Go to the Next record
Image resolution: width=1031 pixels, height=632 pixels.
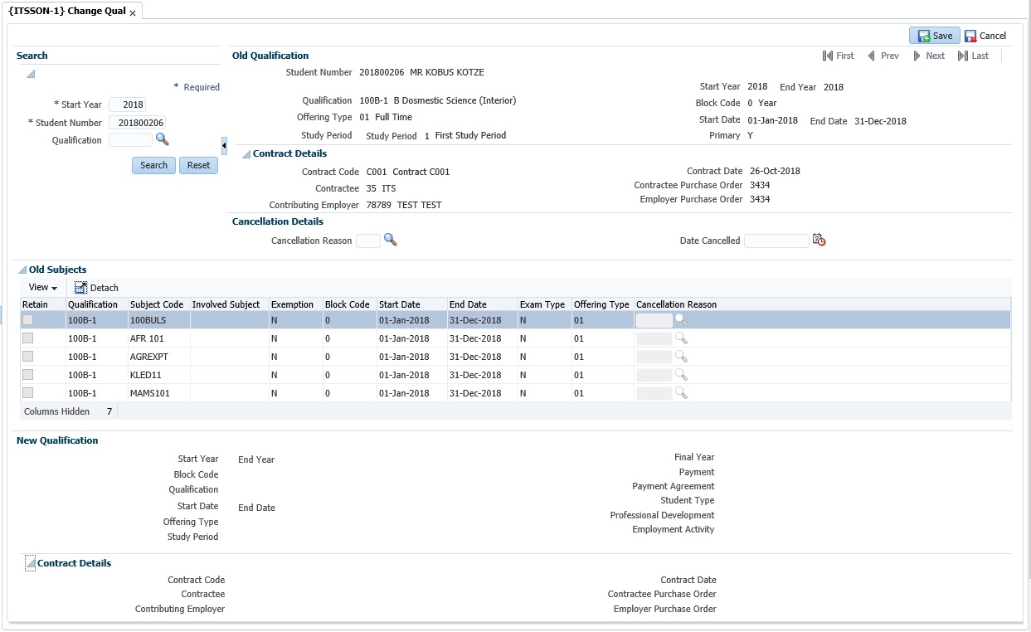tap(928, 56)
